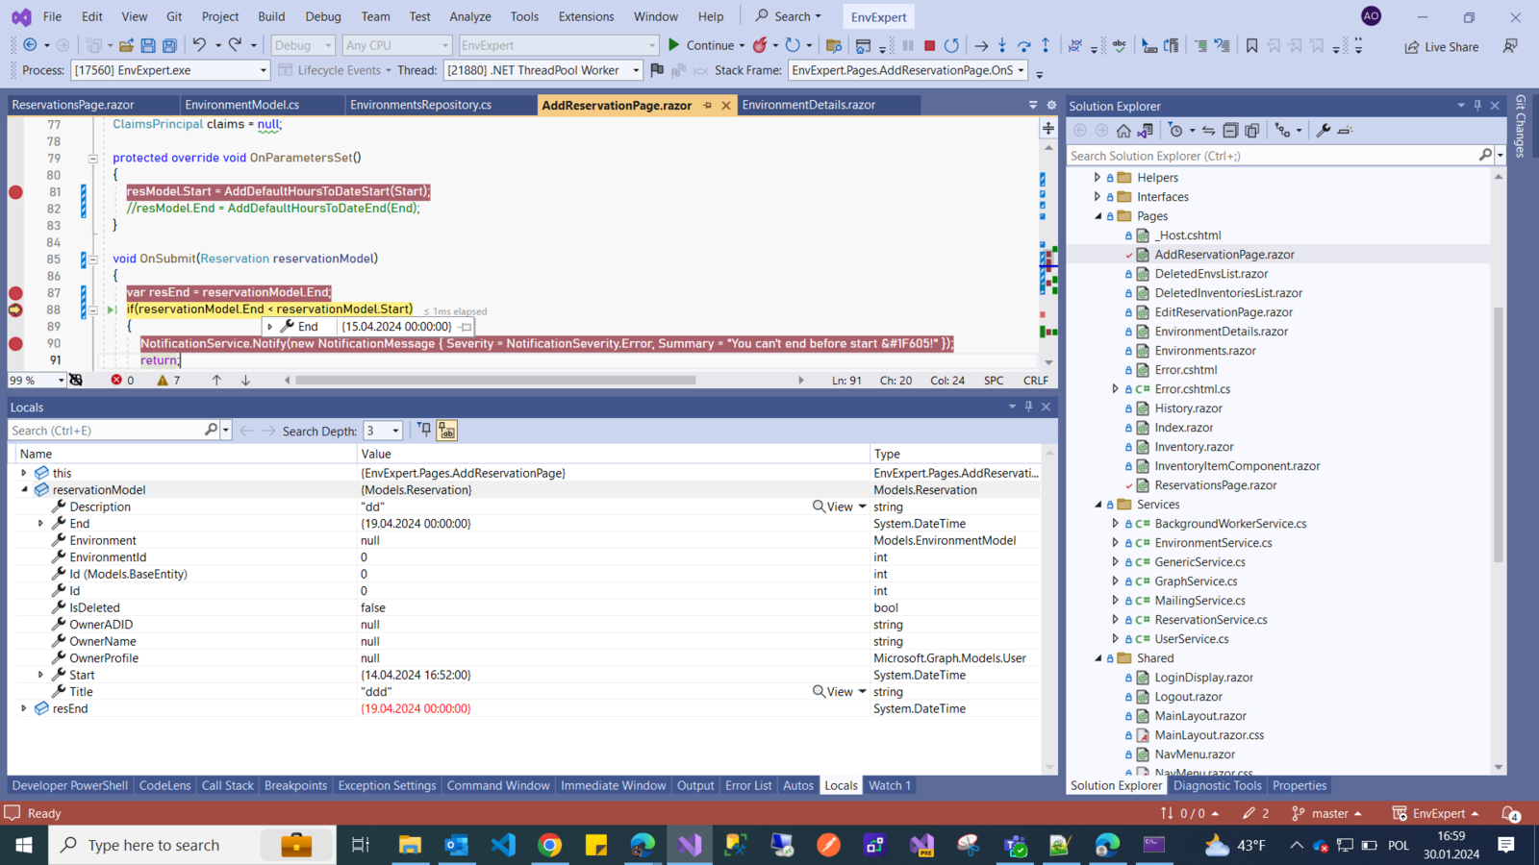The image size is (1539, 865).
Task: Open the Process combo box
Action: [169, 70]
